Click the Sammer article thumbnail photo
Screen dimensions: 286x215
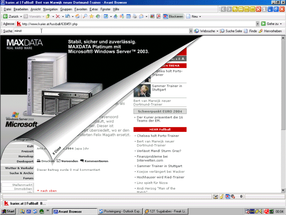tap(142, 91)
